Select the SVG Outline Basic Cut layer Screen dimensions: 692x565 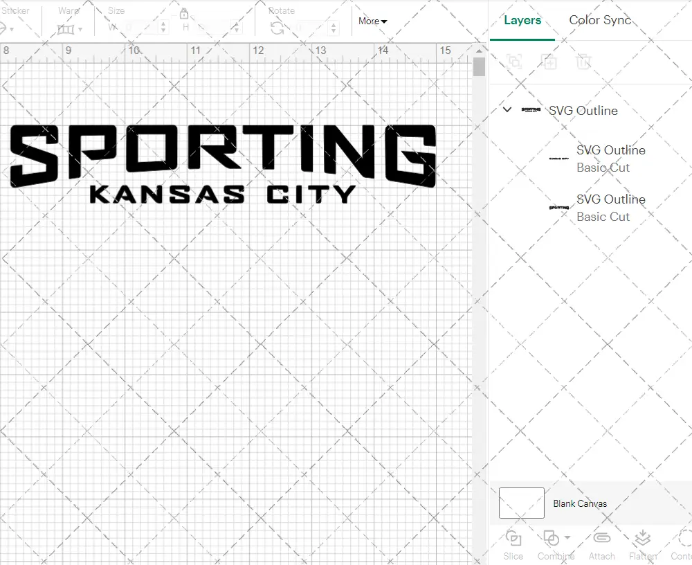pos(611,159)
